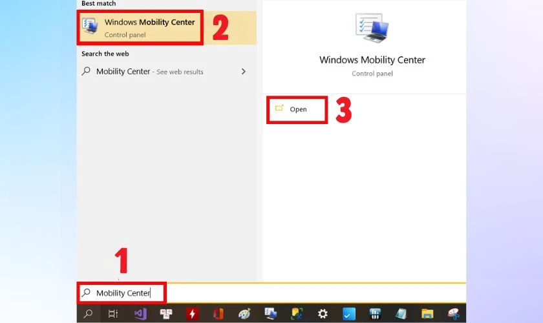Viewport: 543px width, 323px height.
Task: Click the magnifier icon beside the web suggestion
Action: point(86,71)
